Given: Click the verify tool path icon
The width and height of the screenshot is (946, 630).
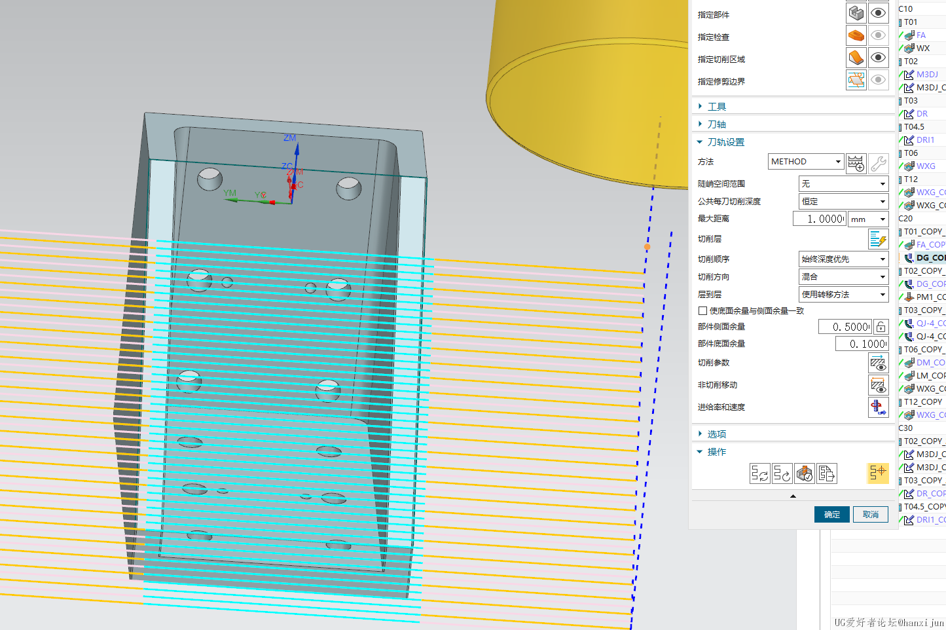Looking at the screenshot, I should [x=805, y=473].
